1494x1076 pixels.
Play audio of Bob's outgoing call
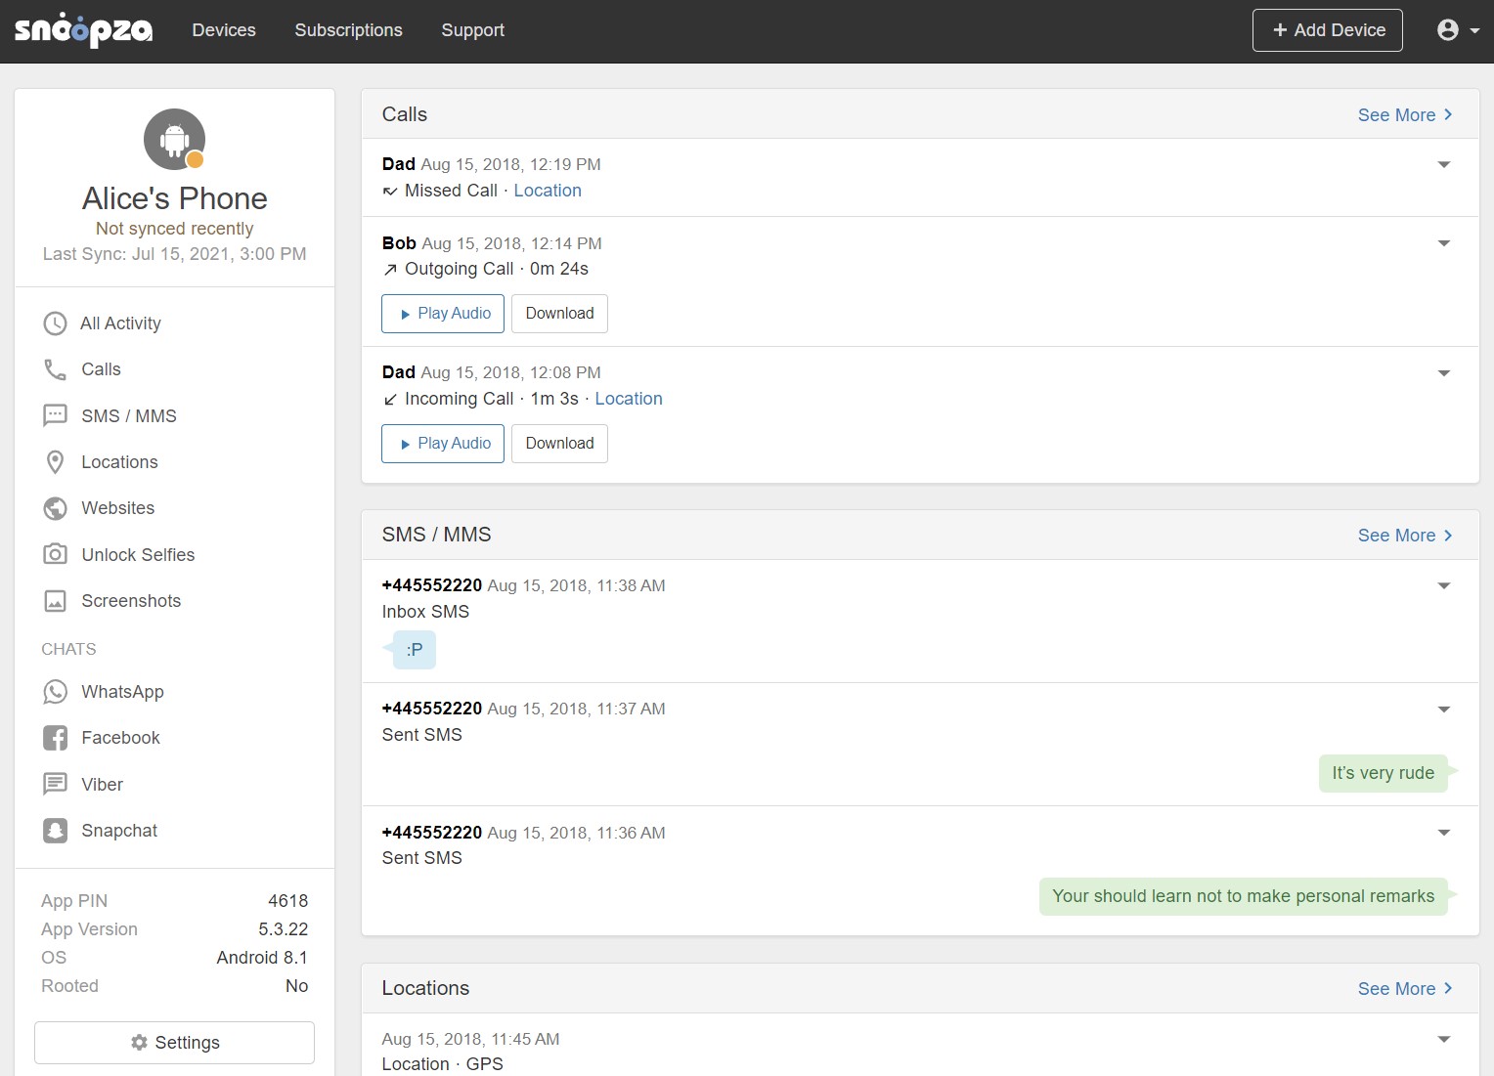443,314
